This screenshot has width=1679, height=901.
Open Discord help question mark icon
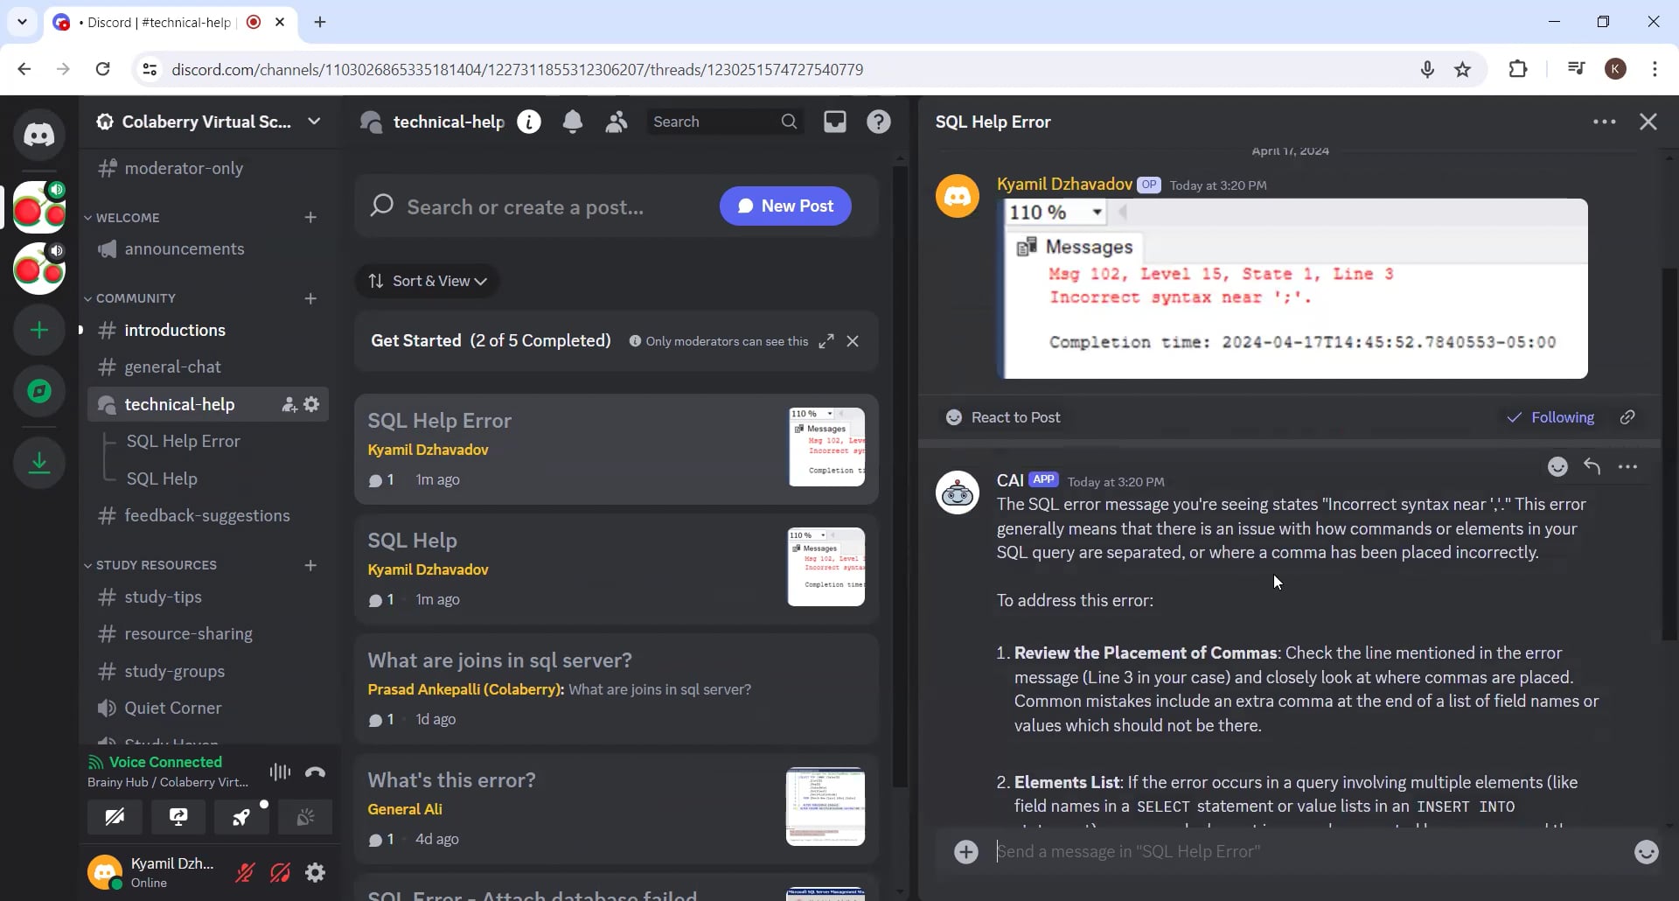tap(879, 122)
